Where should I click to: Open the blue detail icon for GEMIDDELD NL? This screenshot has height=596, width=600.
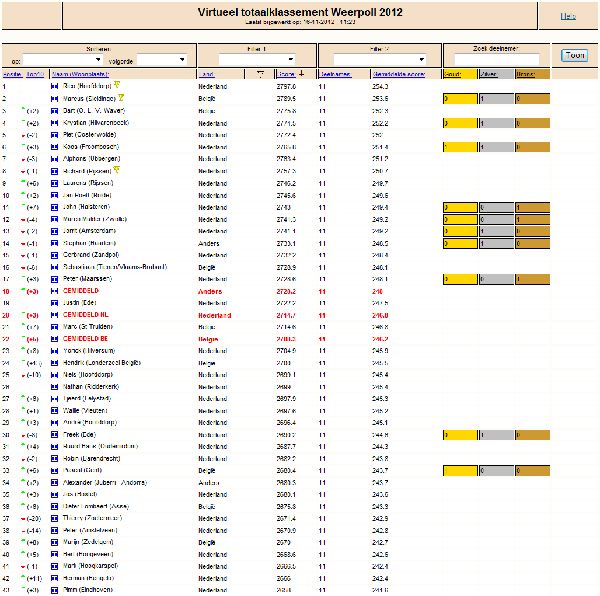(55, 315)
